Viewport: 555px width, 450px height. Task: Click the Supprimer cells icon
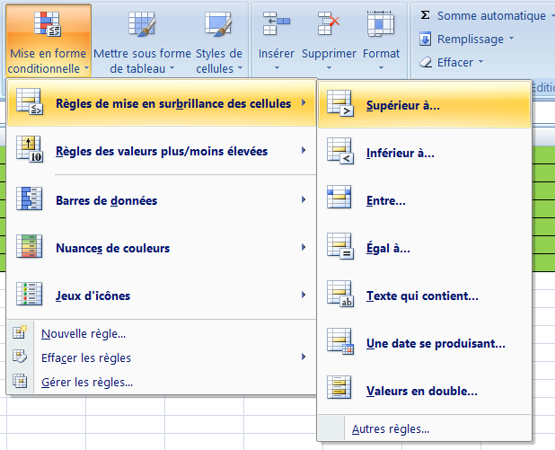pyautogui.click(x=329, y=23)
